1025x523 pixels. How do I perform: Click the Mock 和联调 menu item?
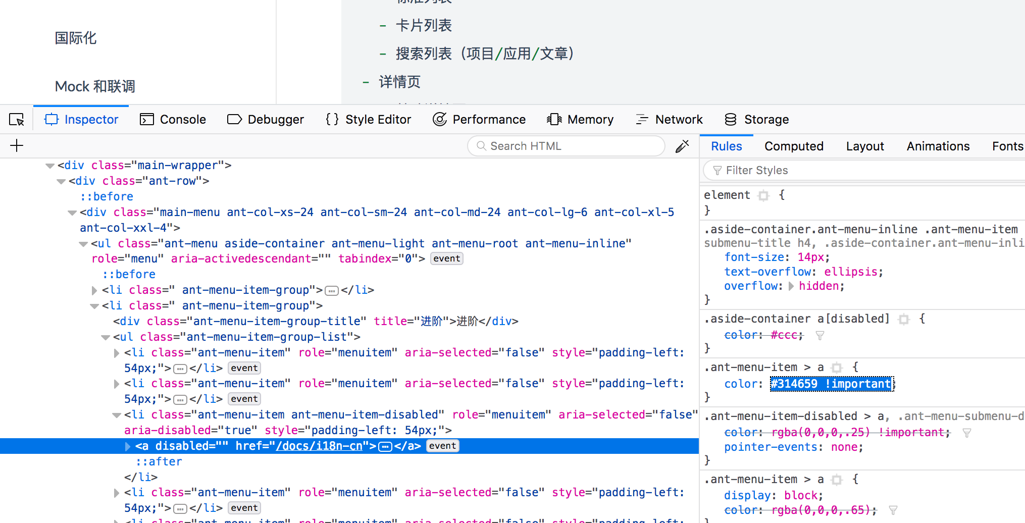coord(95,86)
